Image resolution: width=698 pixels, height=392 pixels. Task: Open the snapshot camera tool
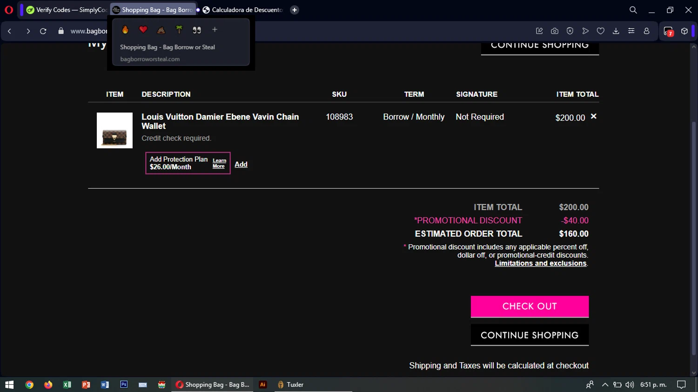[555, 31]
